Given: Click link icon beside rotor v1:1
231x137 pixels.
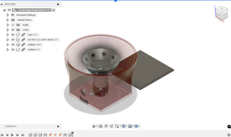Looking at the screenshot, I should pos(23,35).
